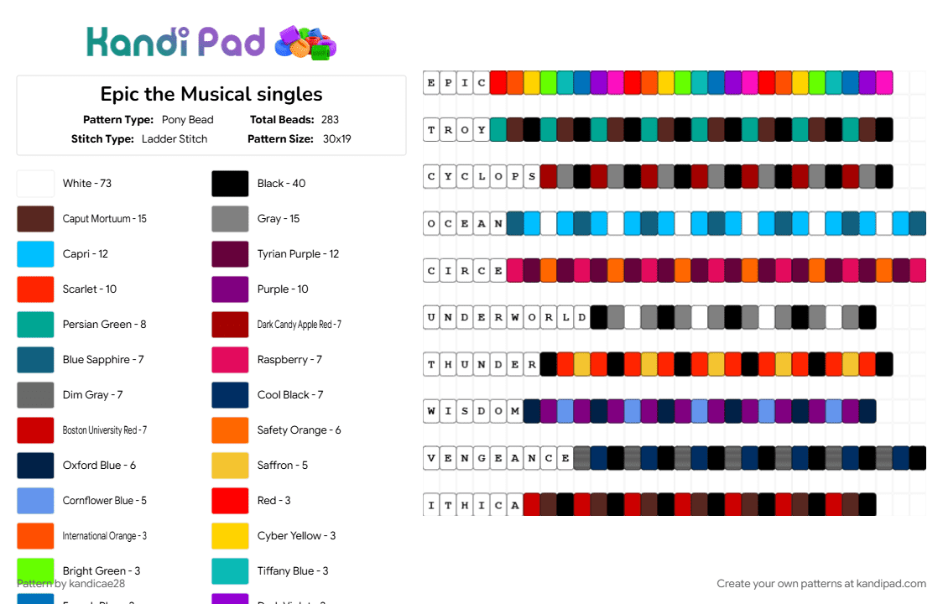This screenshot has width=943, height=604.
Task: Select the Black color swatch
Action: (x=230, y=184)
